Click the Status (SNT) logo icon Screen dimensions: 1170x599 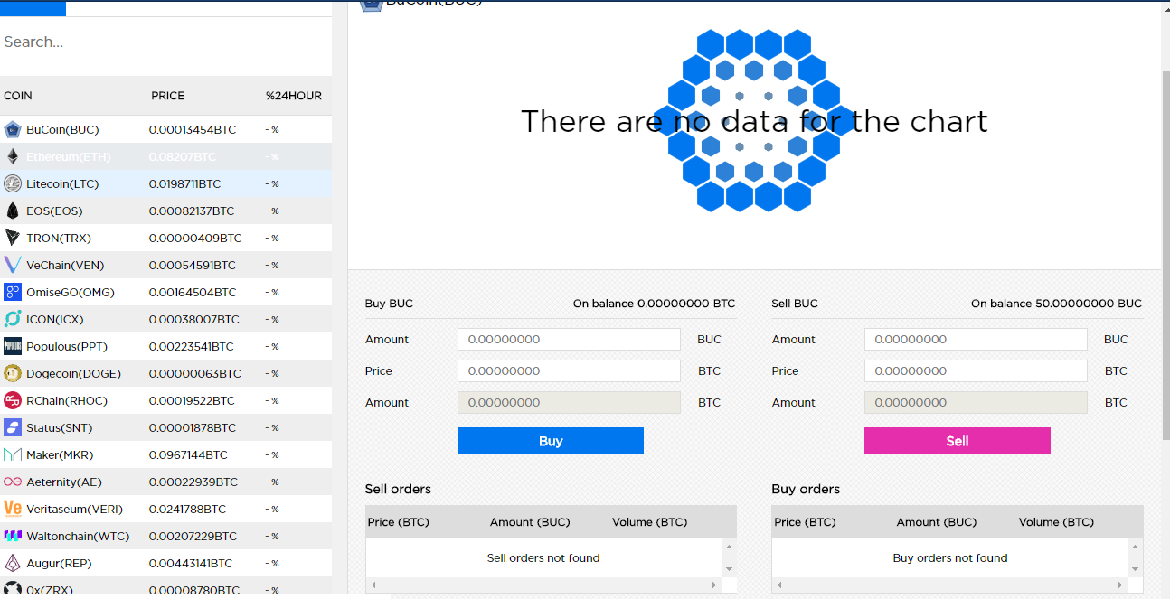(x=13, y=428)
